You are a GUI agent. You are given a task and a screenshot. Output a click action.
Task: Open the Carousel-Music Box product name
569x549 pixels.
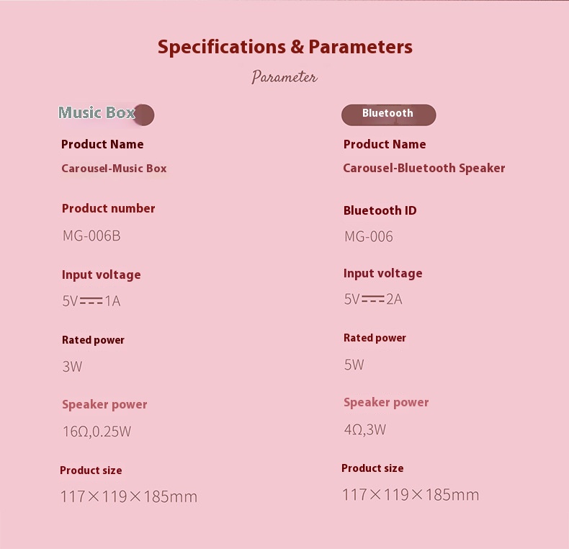tap(114, 169)
